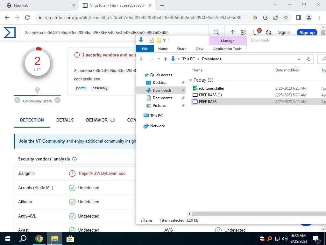The height and width of the screenshot is (245, 326).
Task: Click Explorer New Folder quick access icon
Action: [159, 40]
